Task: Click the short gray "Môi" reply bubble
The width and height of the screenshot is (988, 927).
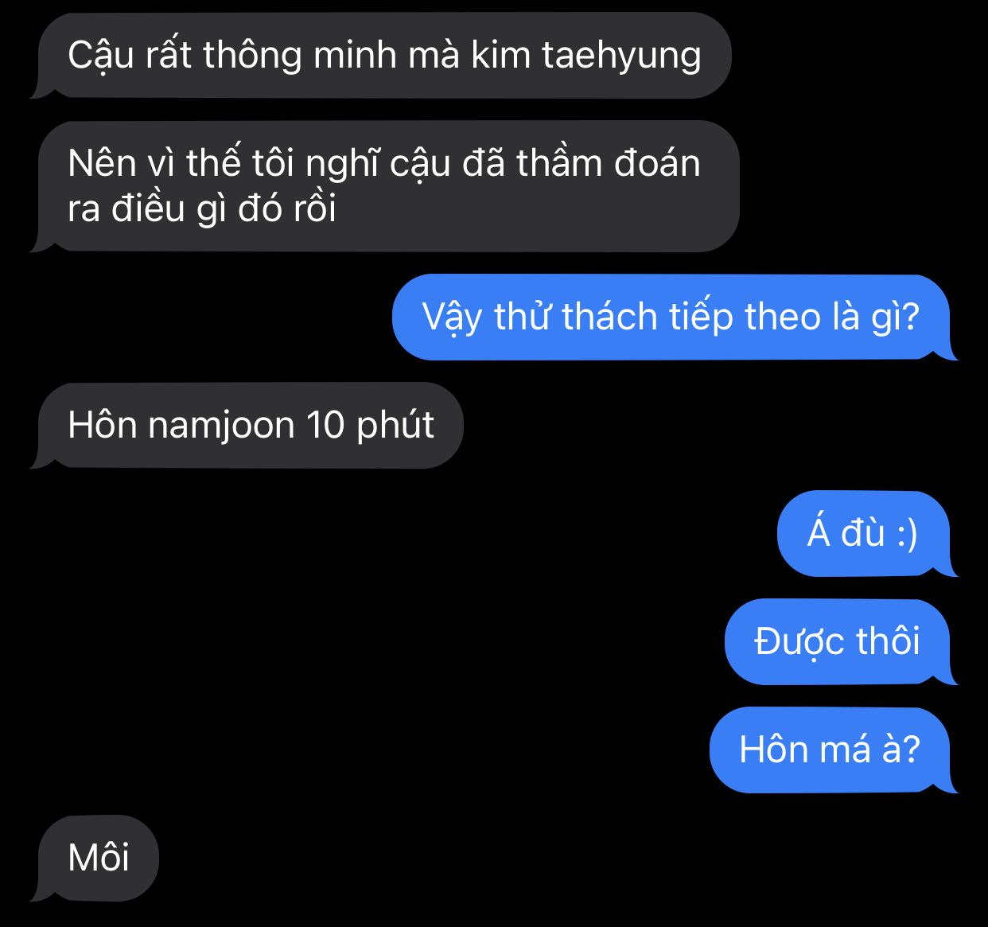Action: (x=95, y=858)
